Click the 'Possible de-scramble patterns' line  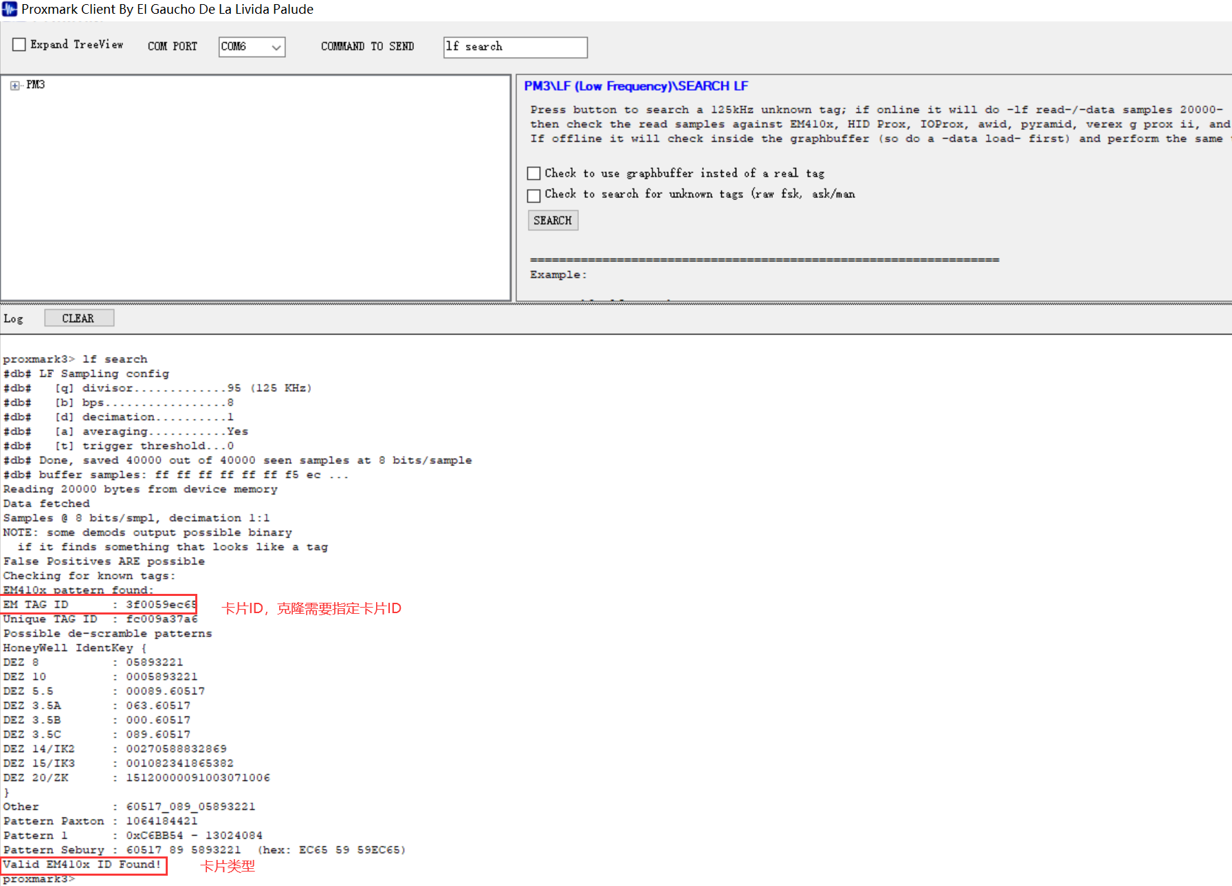point(107,634)
